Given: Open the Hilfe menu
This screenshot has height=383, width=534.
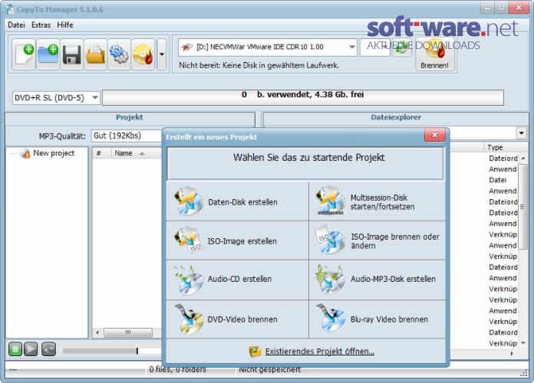Looking at the screenshot, I should click(65, 25).
